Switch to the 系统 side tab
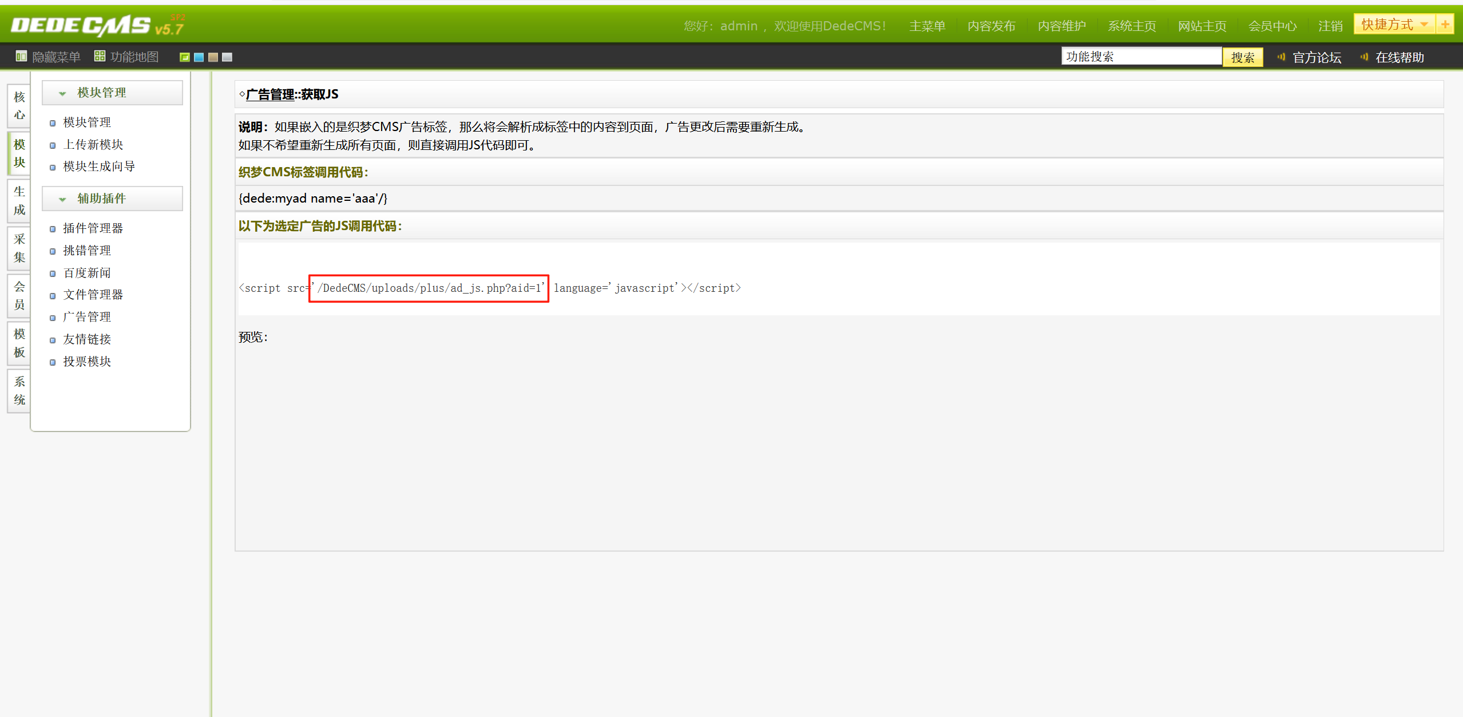Image resolution: width=1463 pixels, height=717 pixels. (19, 390)
